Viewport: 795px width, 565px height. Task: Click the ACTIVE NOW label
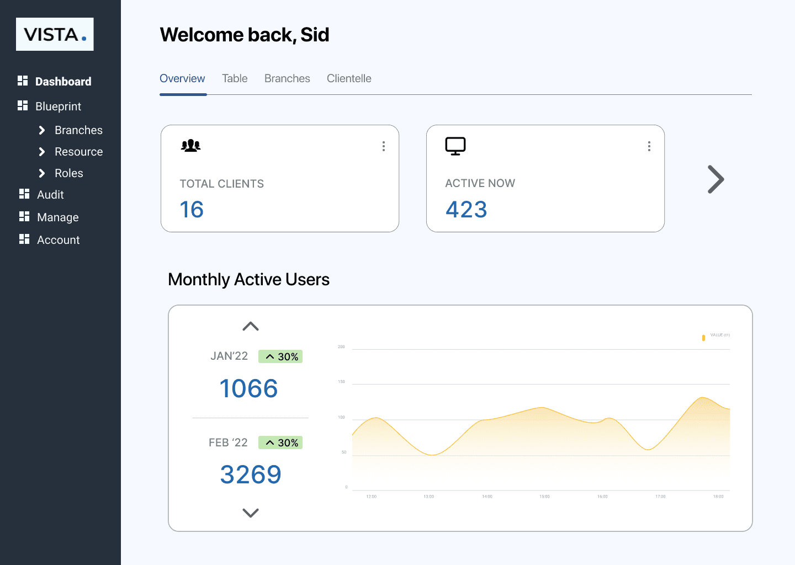[480, 183]
